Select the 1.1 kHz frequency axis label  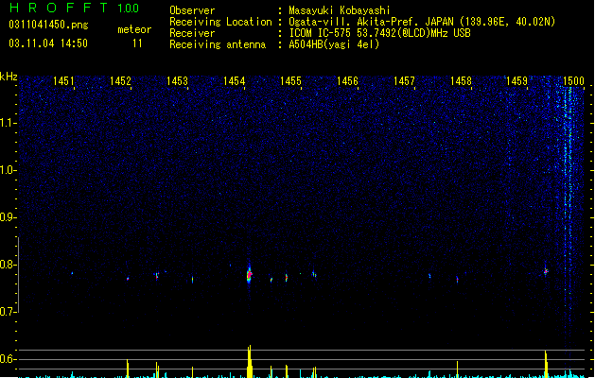(x=8, y=123)
